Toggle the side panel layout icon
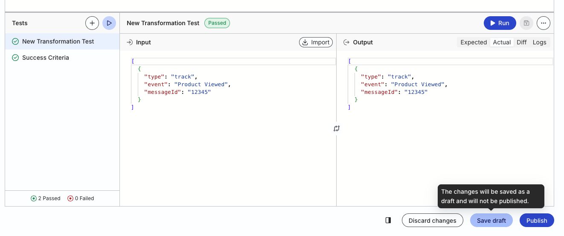Screen dimensions: 564x236 [x=388, y=220]
